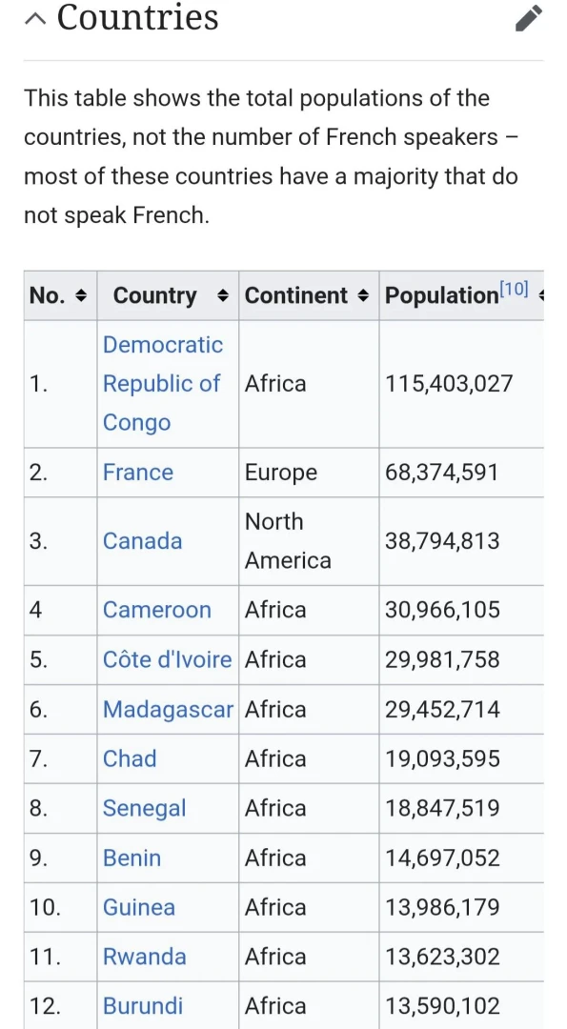Open the Senegal link

pos(145,809)
